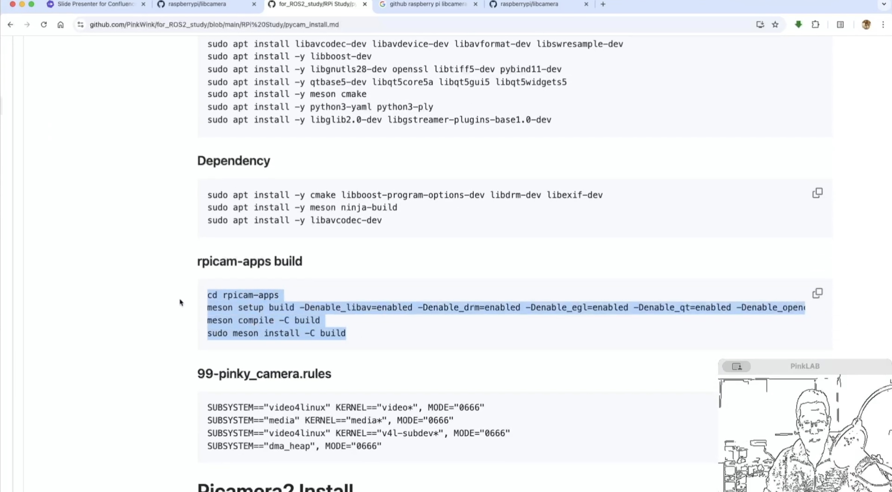892x492 pixels.
Task: Navigate back to previous page
Action: 10,25
